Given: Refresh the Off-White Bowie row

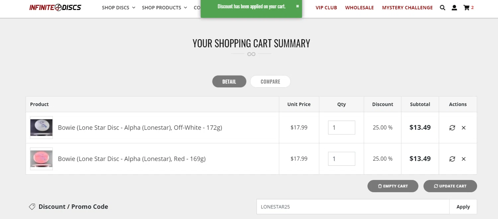Looking at the screenshot, I should coord(452,128).
